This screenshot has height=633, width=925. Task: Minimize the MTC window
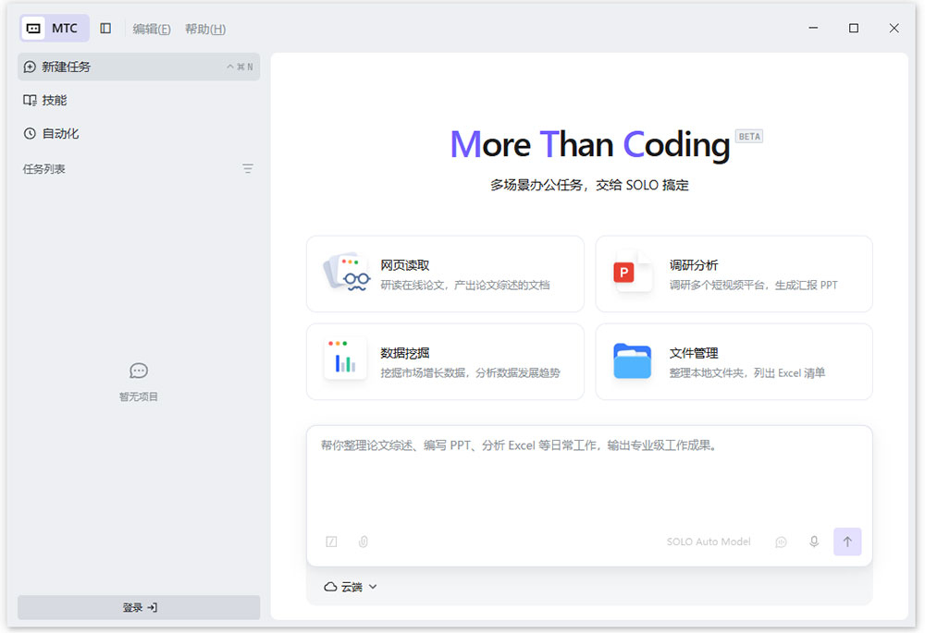pyautogui.click(x=813, y=28)
